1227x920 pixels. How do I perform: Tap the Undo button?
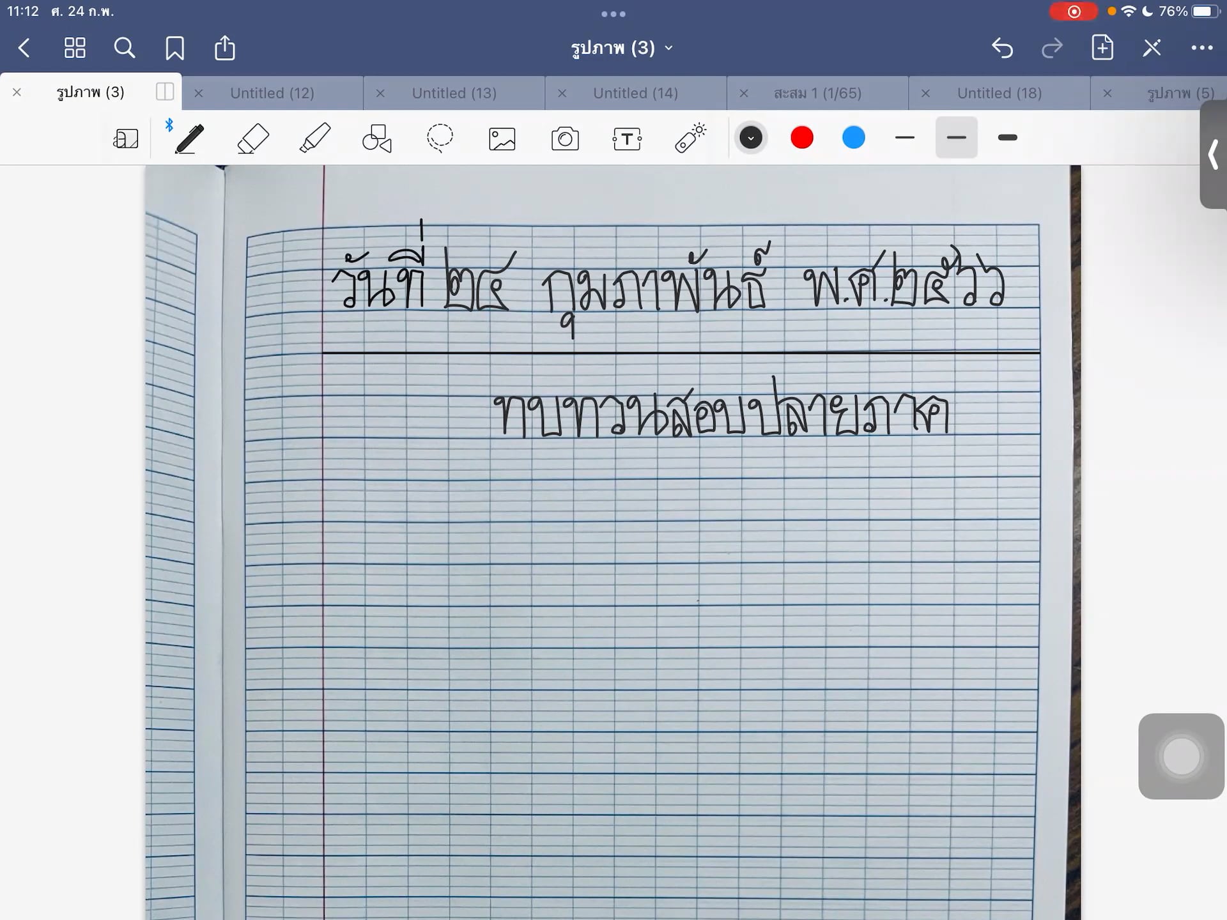click(x=1002, y=48)
